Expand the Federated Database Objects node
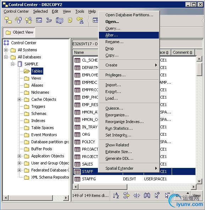The height and width of the screenshot is (210, 205). (x=20, y=170)
